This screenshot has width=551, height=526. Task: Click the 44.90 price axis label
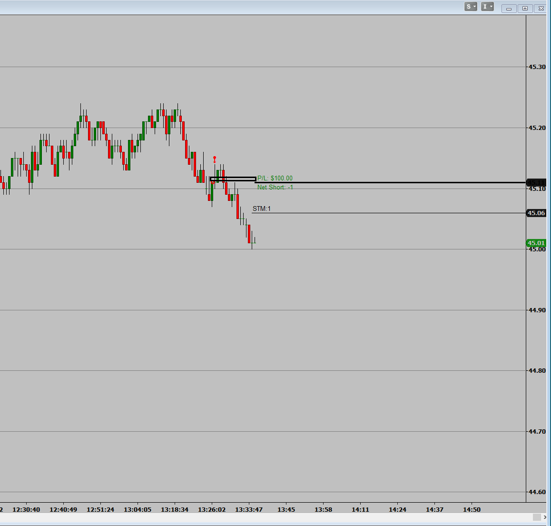tap(537, 310)
